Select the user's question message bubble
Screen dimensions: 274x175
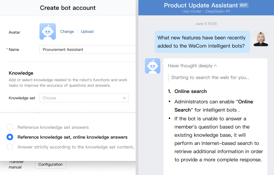[x=202, y=42]
